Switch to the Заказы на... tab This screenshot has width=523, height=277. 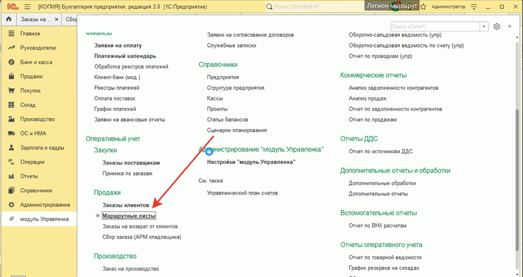[36, 19]
